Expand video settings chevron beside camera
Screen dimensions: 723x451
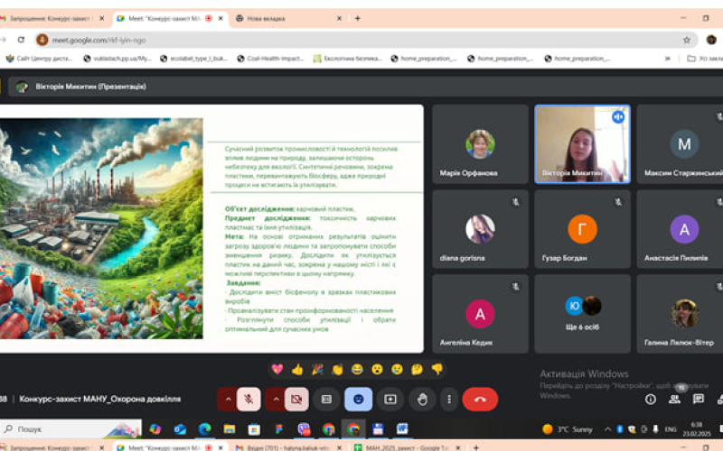(x=276, y=399)
